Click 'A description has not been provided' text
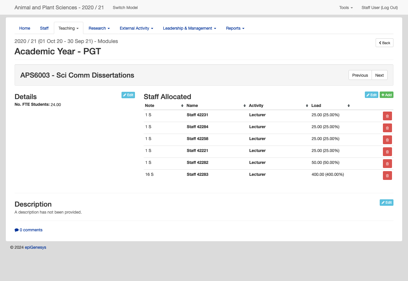 pos(48,212)
